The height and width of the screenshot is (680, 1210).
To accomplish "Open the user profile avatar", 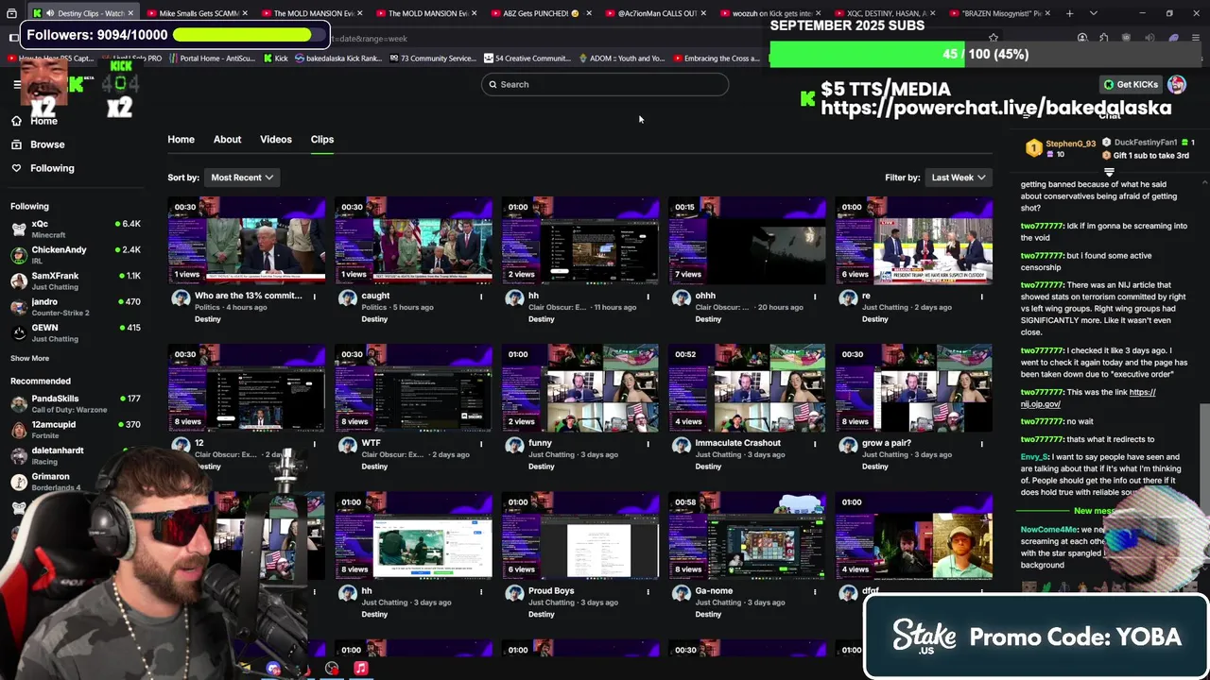I will pyautogui.click(x=1177, y=84).
